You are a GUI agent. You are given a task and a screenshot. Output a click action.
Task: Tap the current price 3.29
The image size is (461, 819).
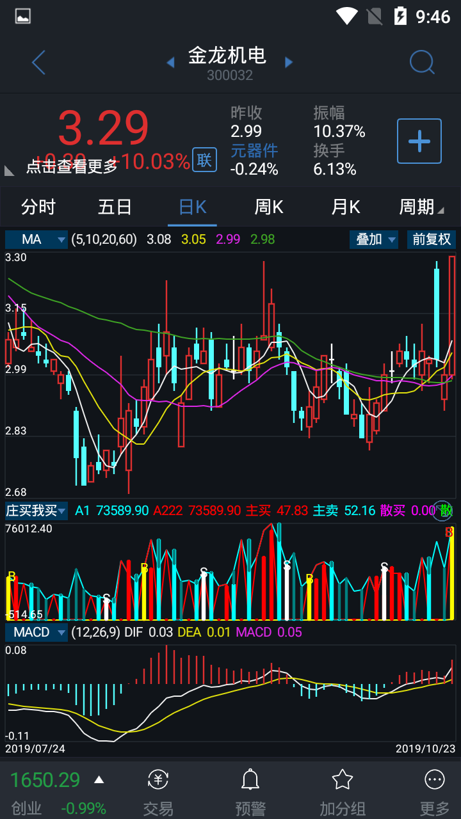click(x=103, y=129)
